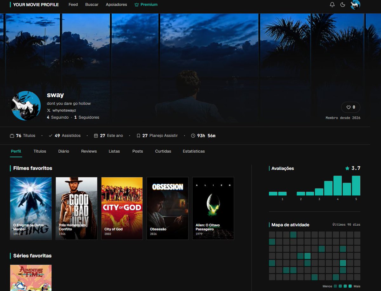
Task: Click the Mapa de atividade heading
Action: tap(290, 225)
